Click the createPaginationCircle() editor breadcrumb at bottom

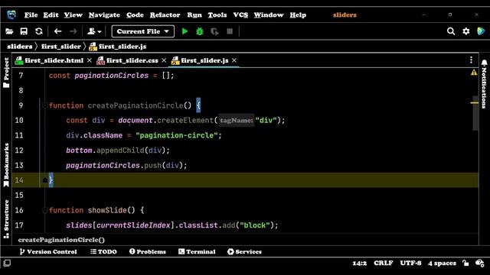pyautogui.click(x=61, y=240)
